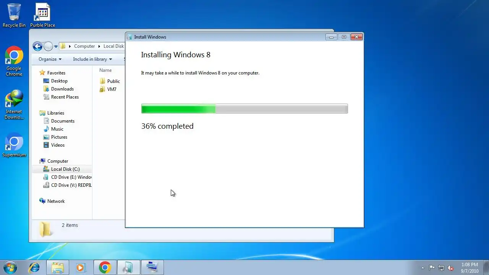The height and width of the screenshot is (275, 489).
Task: Maximize the Install Windows dialog
Action: pyautogui.click(x=344, y=37)
